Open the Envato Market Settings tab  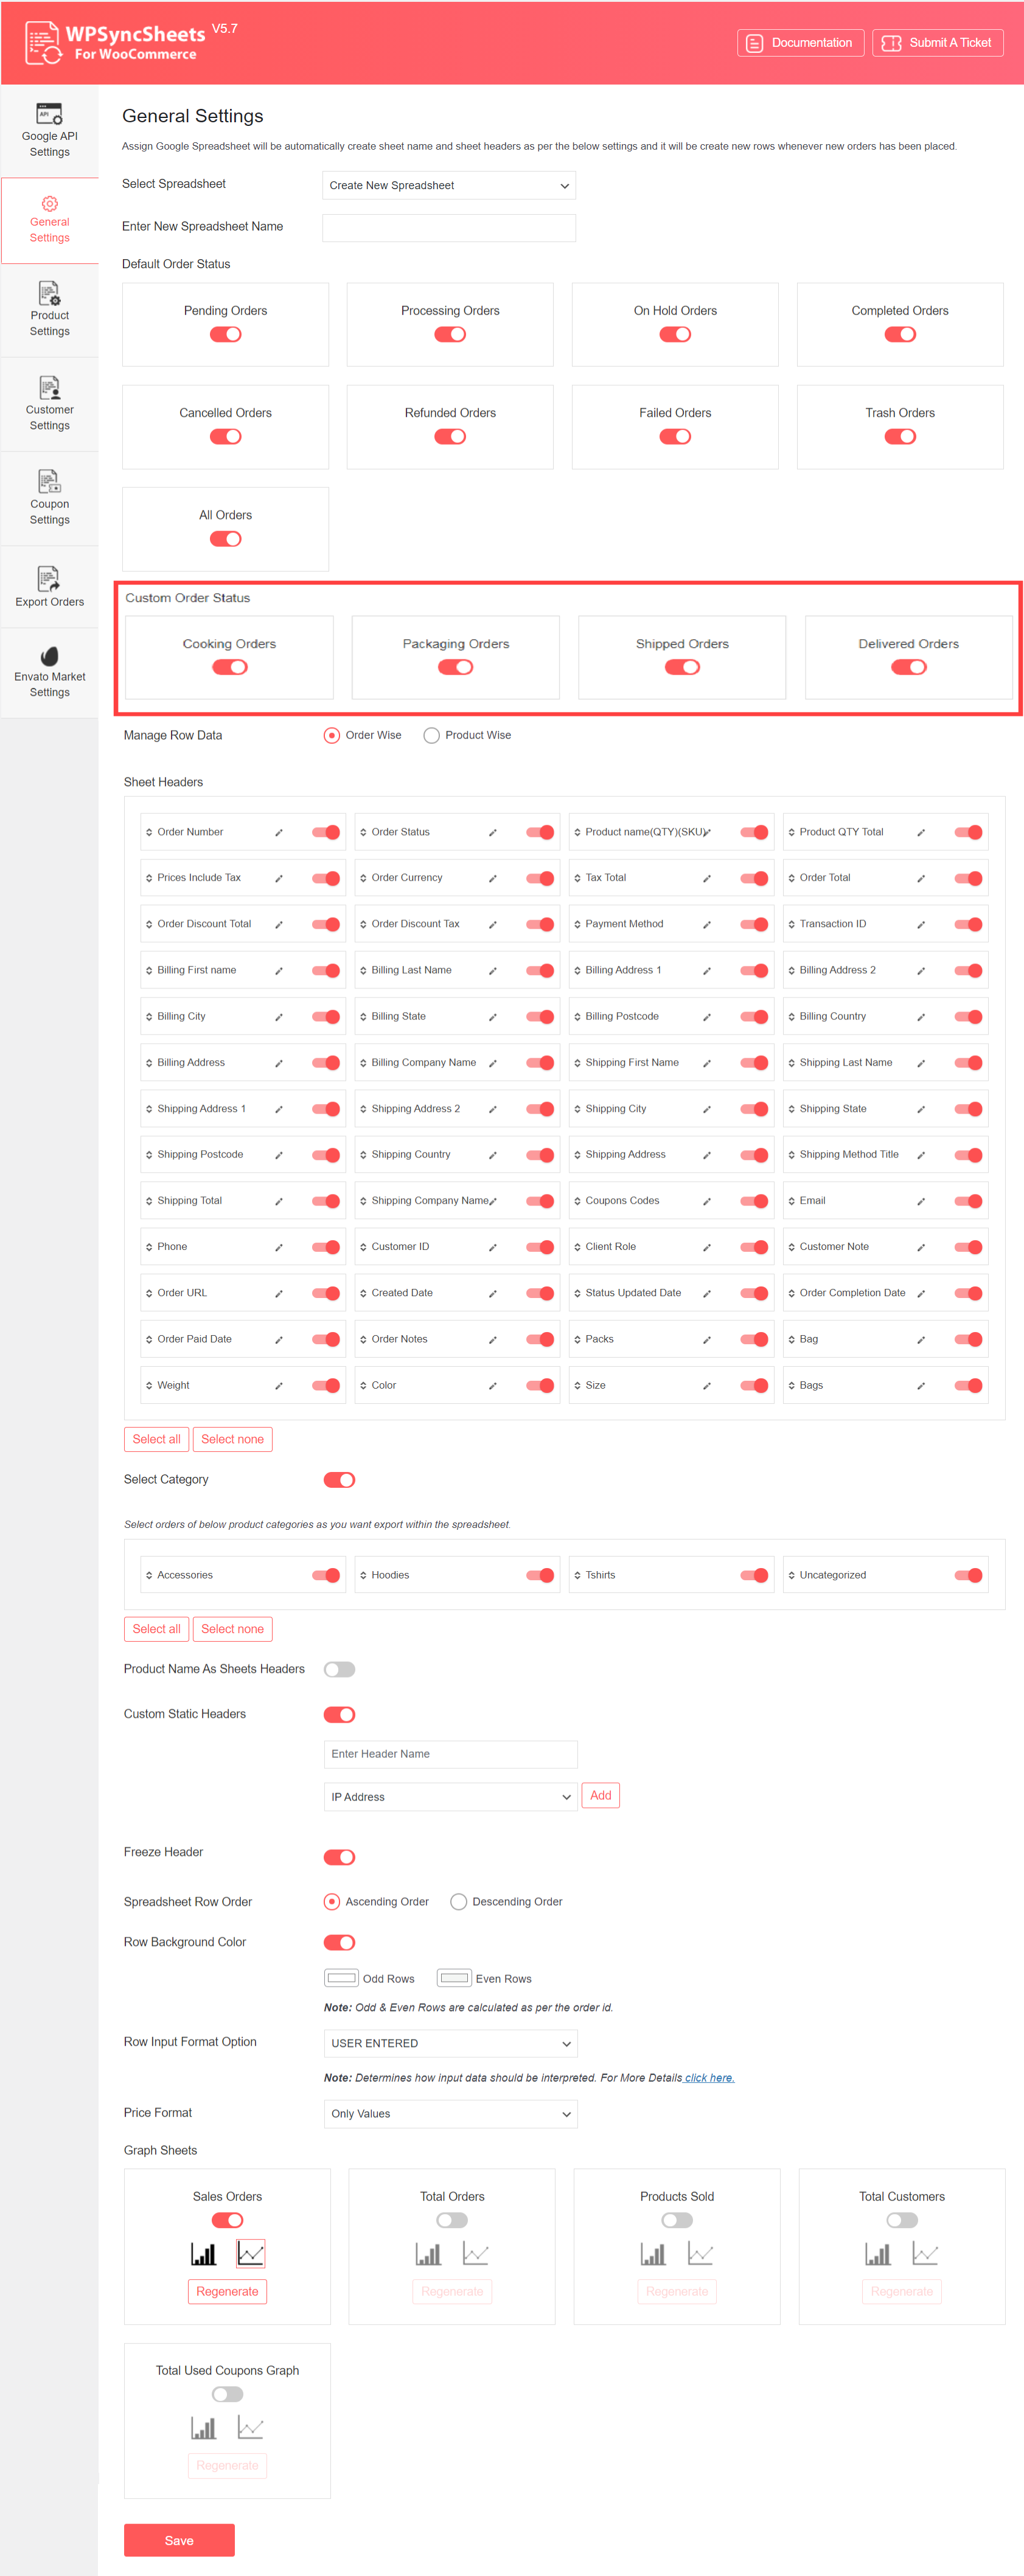click(x=50, y=672)
